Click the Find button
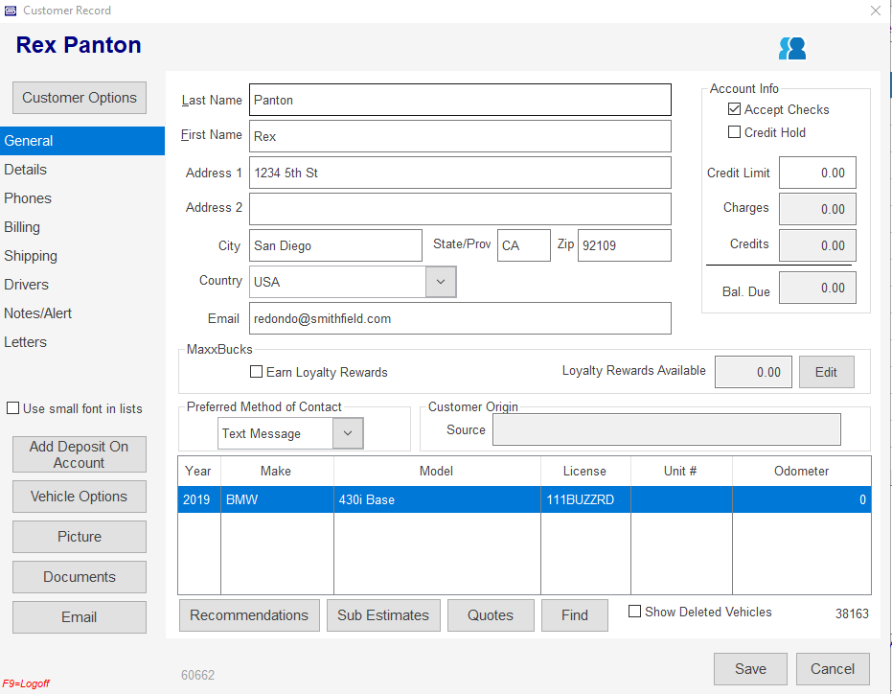Image resolution: width=892 pixels, height=694 pixels. pos(575,615)
